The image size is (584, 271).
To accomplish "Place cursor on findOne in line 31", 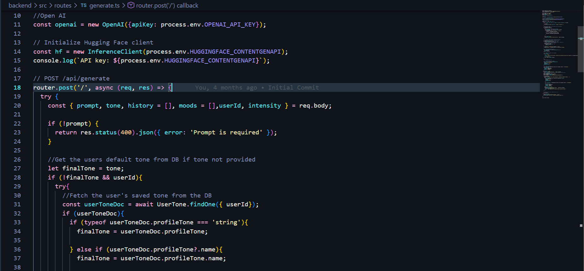I will click(202, 204).
